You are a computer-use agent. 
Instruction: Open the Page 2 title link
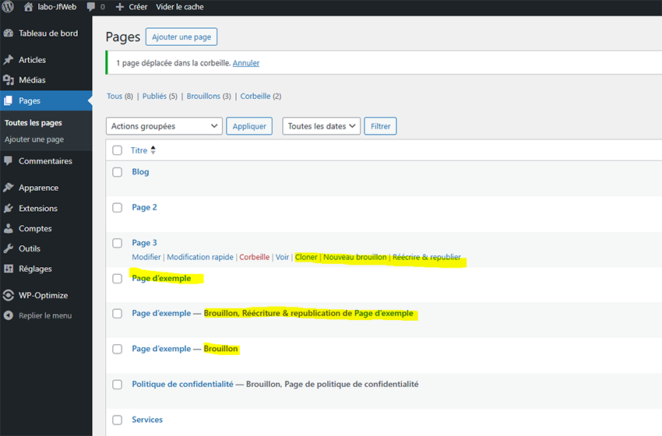[x=144, y=207]
